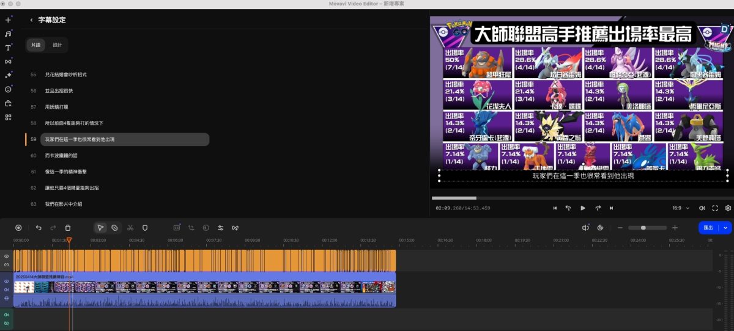This screenshot has width=734, height=331.
Task: Click the scissors split tool
Action: point(130,228)
